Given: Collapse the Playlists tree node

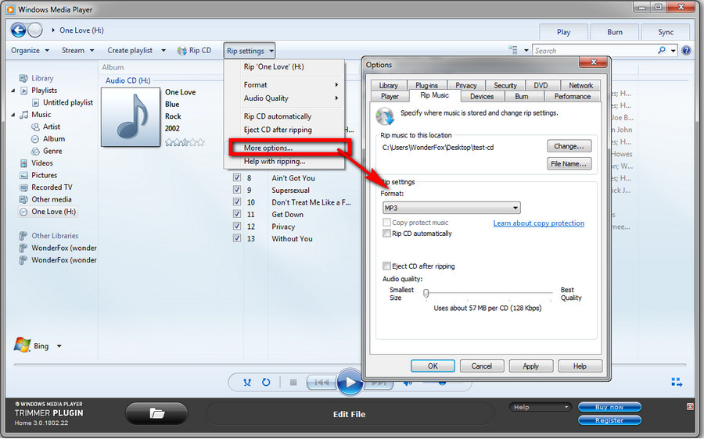Looking at the screenshot, I should (x=13, y=91).
